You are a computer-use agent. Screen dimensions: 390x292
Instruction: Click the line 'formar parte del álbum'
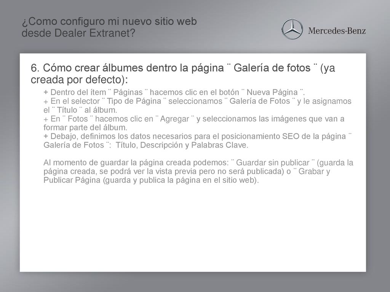pos(85,128)
